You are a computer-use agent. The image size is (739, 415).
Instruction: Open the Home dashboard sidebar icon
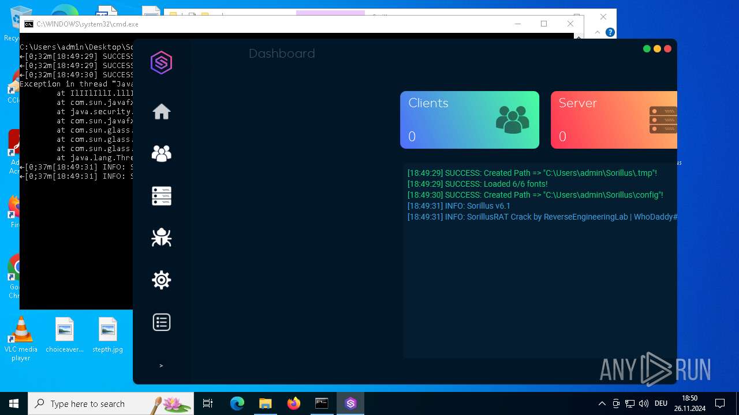(162, 111)
